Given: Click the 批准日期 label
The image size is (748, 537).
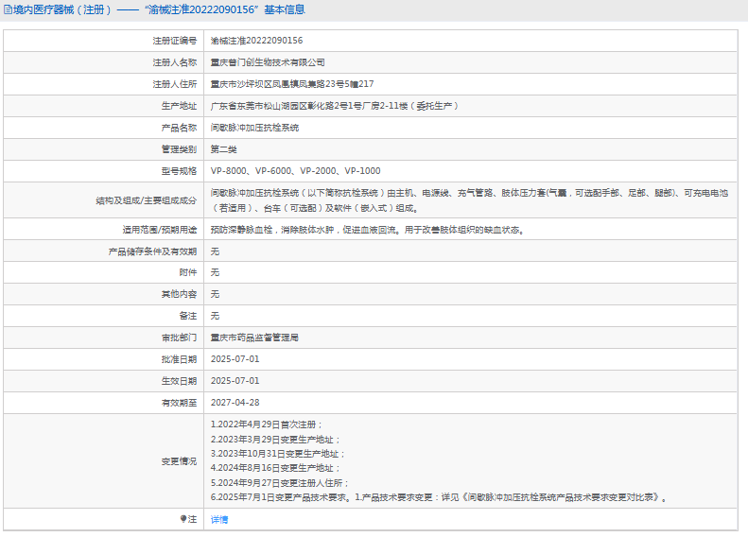Looking at the screenshot, I should (x=179, y=358).
